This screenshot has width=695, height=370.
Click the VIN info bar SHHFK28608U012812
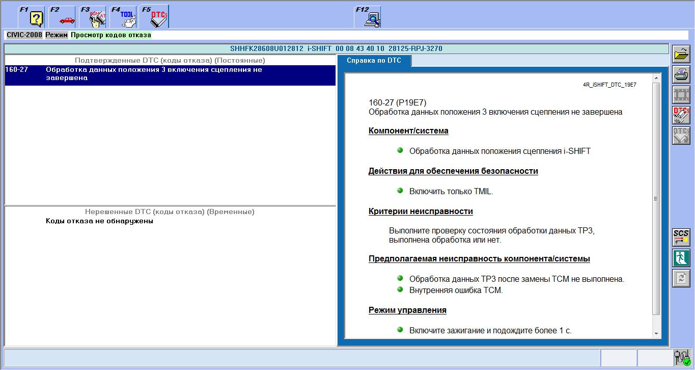point(336,49)
